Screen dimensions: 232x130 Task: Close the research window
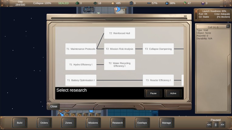point(54,106)
